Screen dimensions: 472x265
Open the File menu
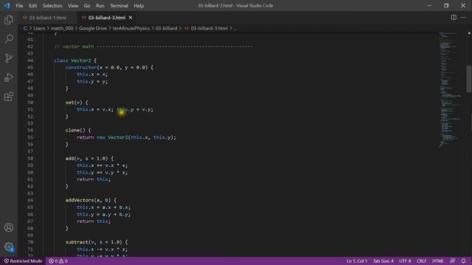pos(19,6)
